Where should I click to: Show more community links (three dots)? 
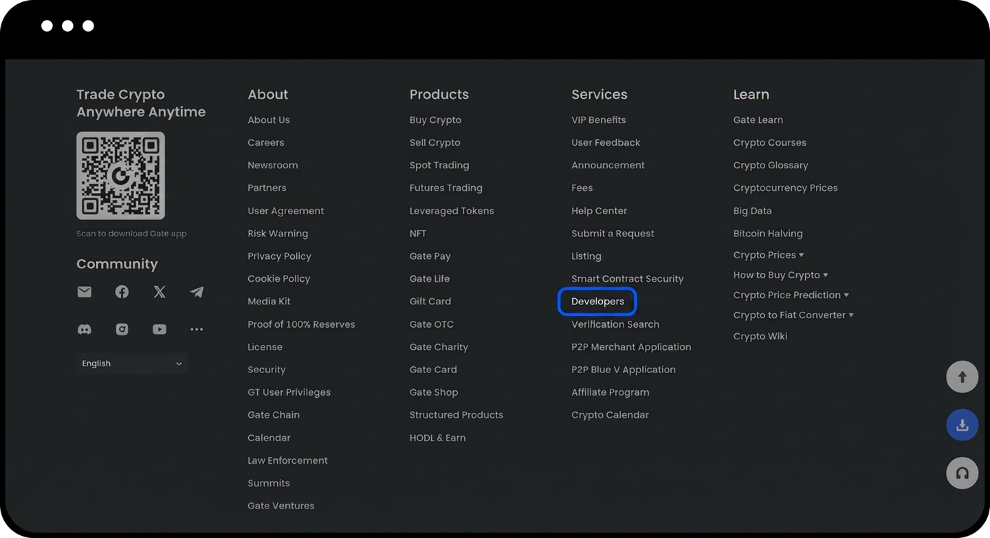197,329
